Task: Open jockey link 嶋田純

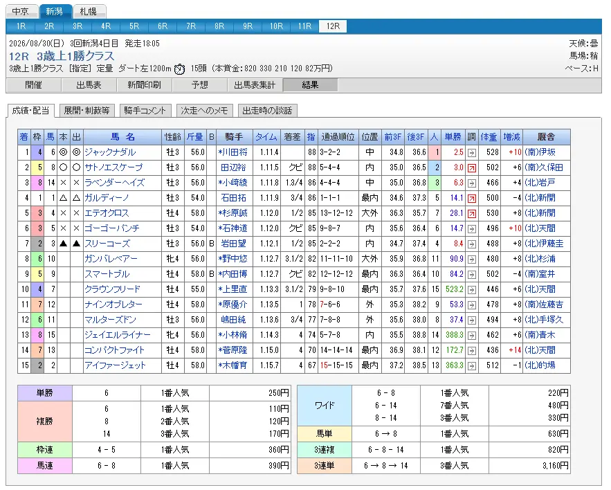Action: [x=233, y=320]
